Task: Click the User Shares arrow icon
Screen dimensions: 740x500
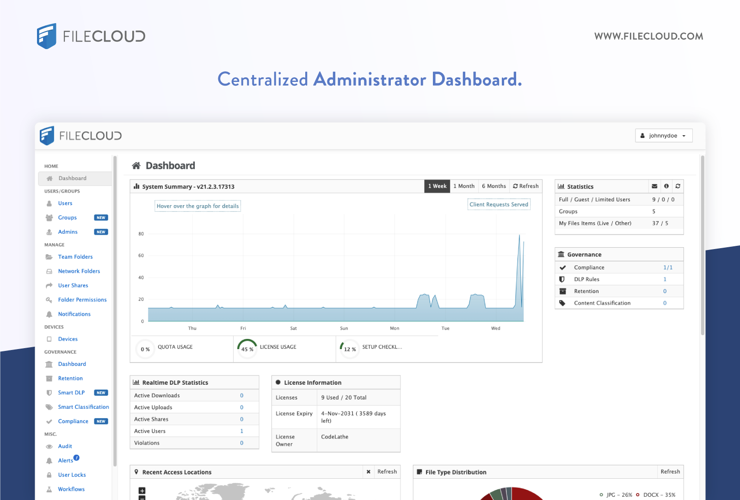Action: (49, 286)
